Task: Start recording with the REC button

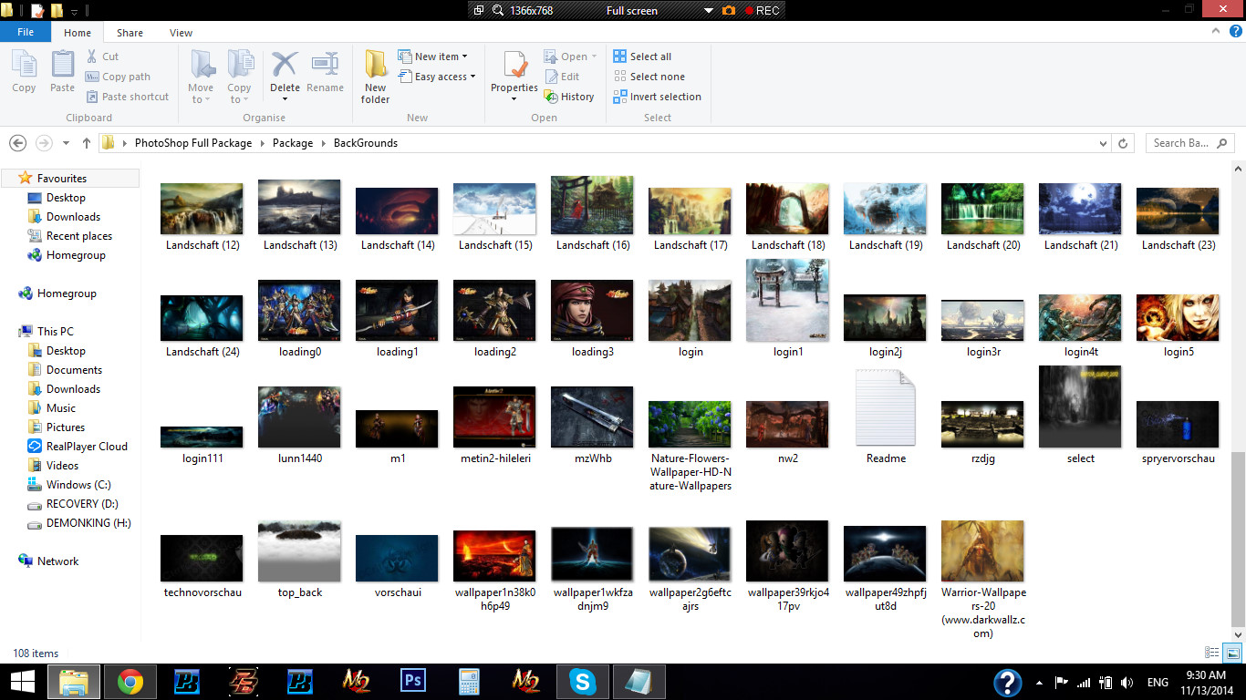Action: (762, 11)
